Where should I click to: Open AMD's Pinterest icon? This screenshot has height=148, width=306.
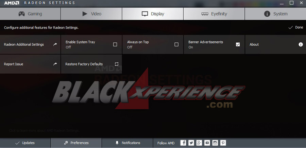coord(223,143)
